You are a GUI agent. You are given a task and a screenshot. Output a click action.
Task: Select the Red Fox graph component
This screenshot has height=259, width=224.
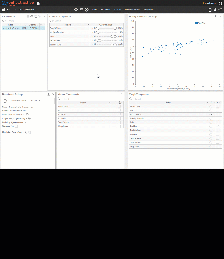coord(134,127)
